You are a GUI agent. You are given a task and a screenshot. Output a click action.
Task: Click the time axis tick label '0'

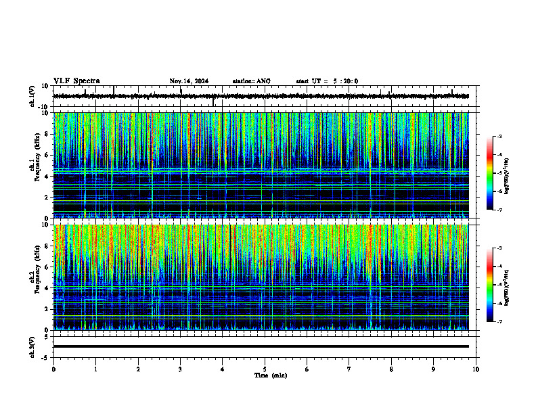coord(53,369)
